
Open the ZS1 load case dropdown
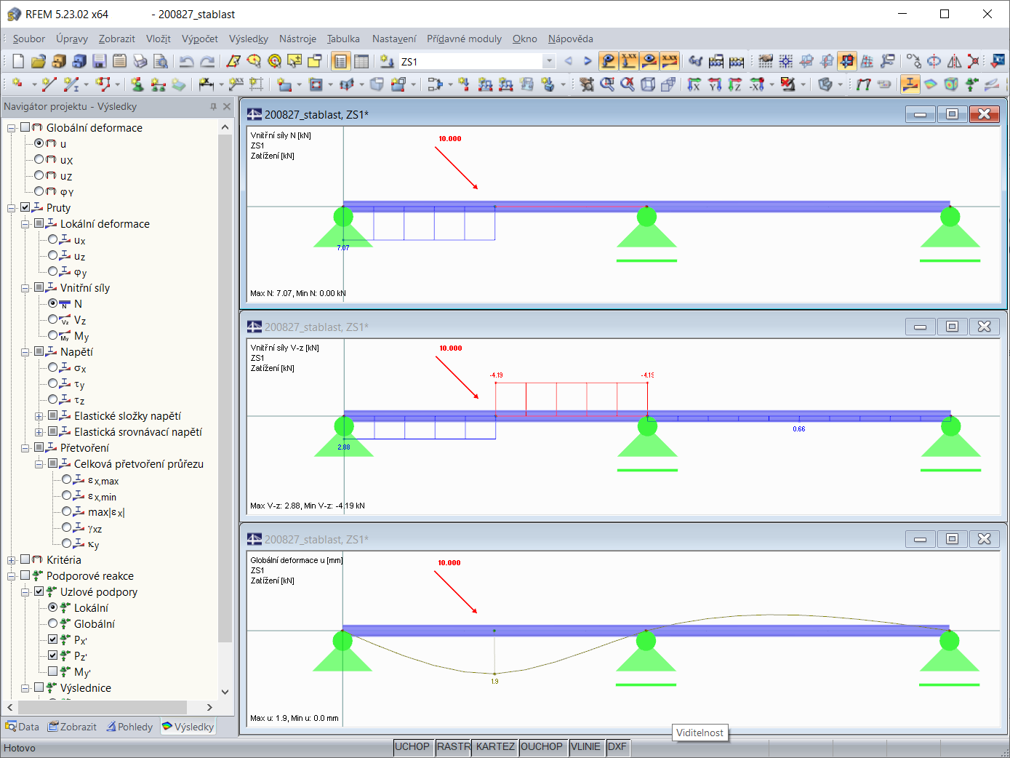pos(550,61)
